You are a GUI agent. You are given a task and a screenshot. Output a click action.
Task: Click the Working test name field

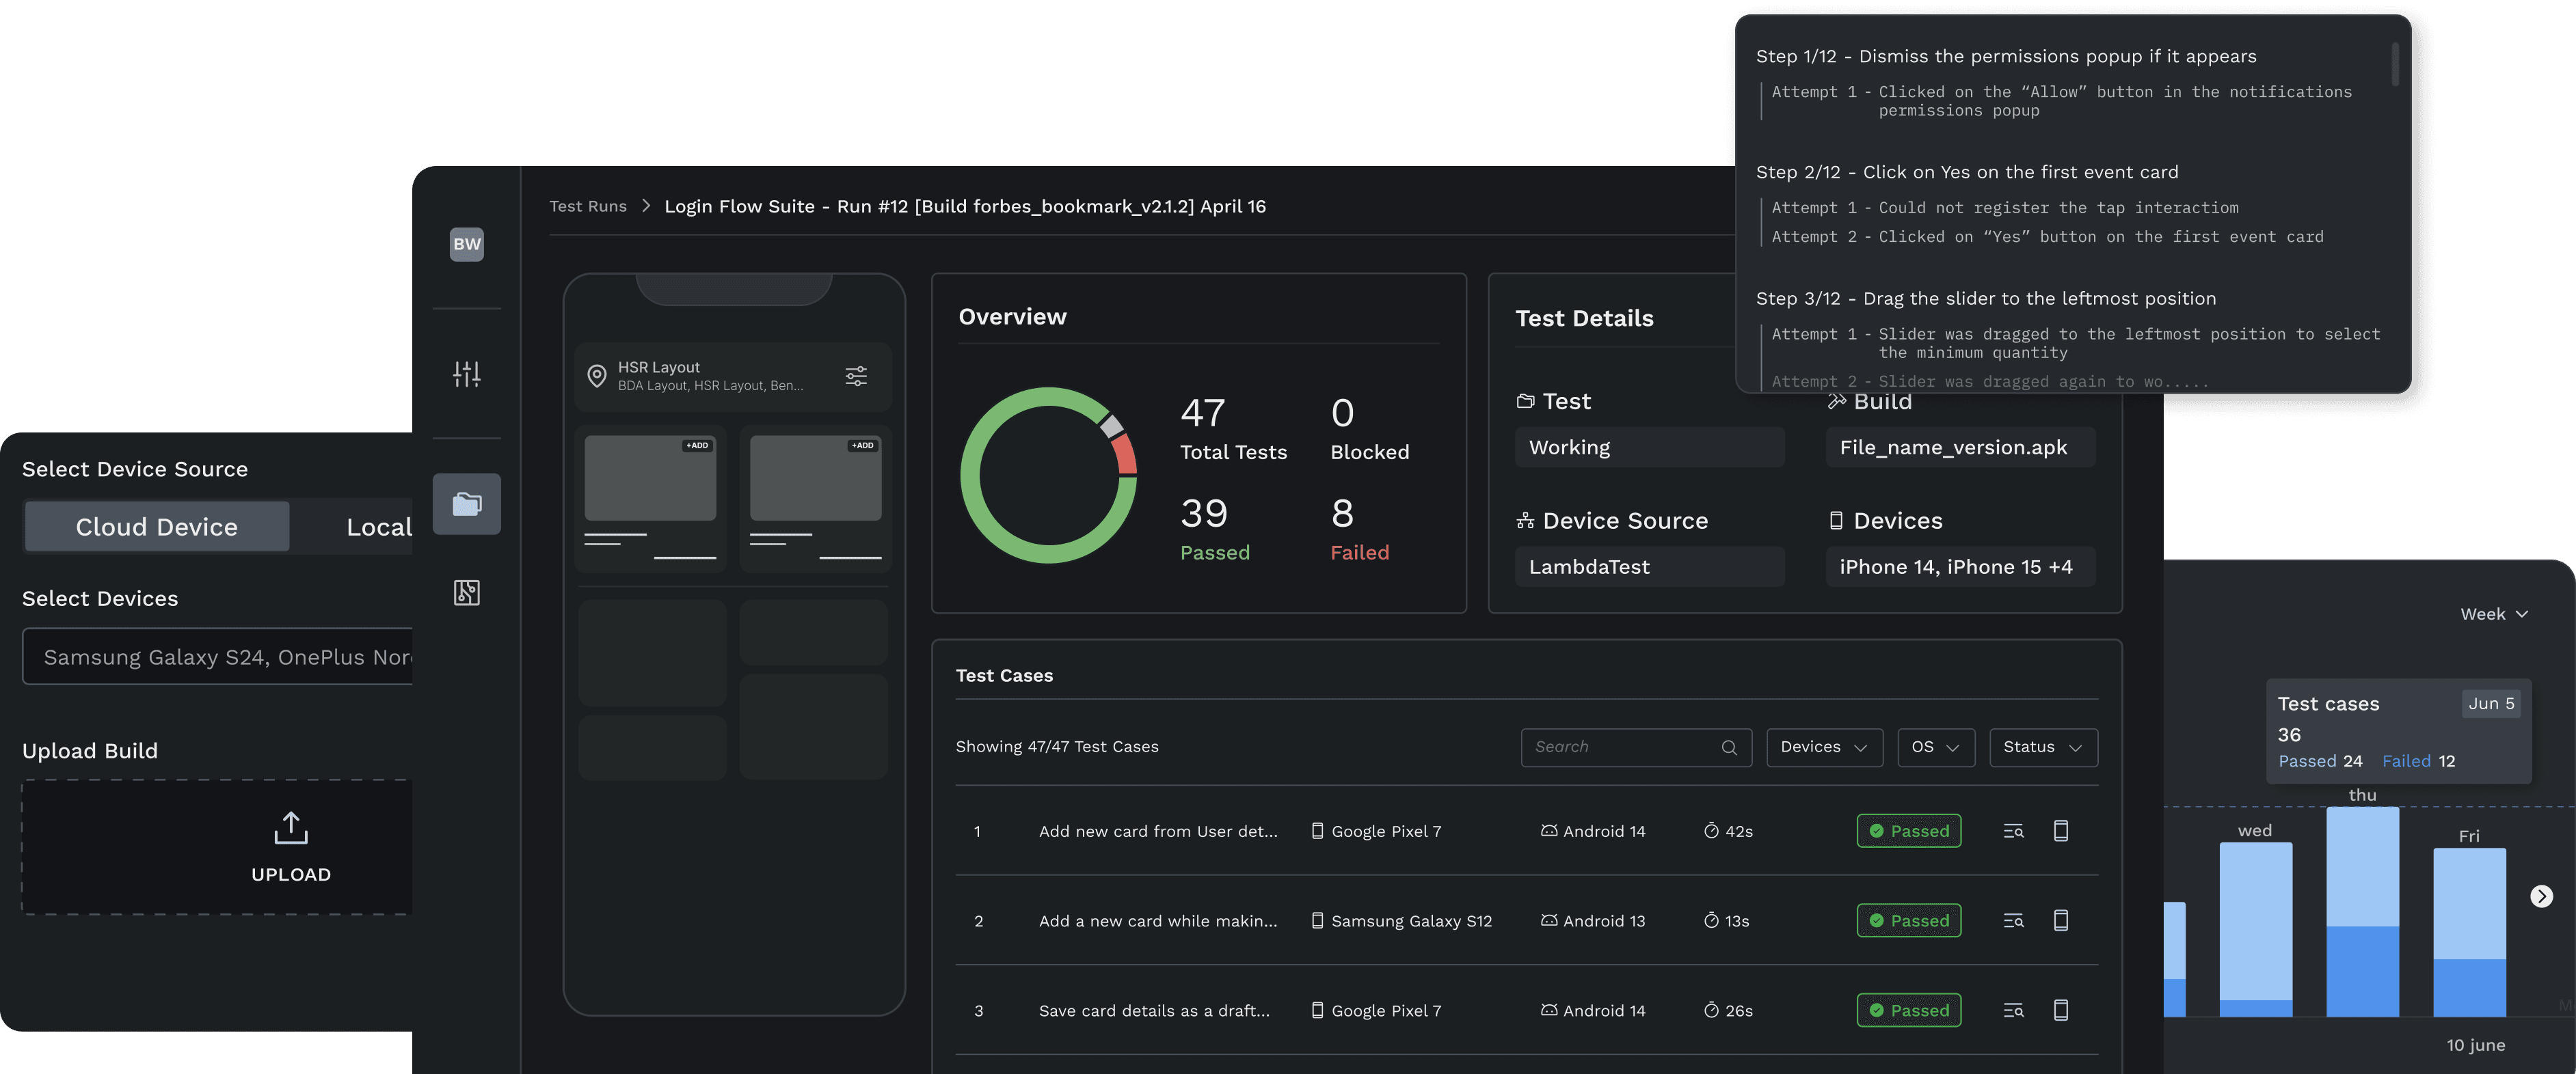1649,447
